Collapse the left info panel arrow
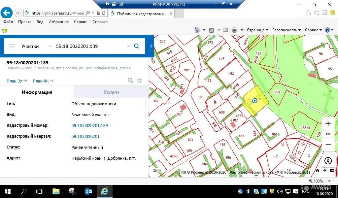This screenshot has height=198, width=338. [151, 46]
